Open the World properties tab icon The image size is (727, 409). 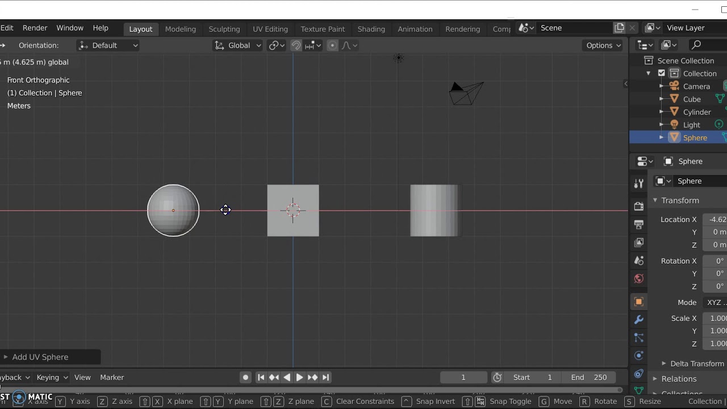(639, 279)
